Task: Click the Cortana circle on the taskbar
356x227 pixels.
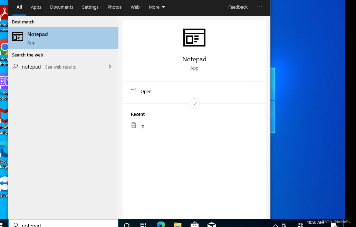Action: (127, 225)
